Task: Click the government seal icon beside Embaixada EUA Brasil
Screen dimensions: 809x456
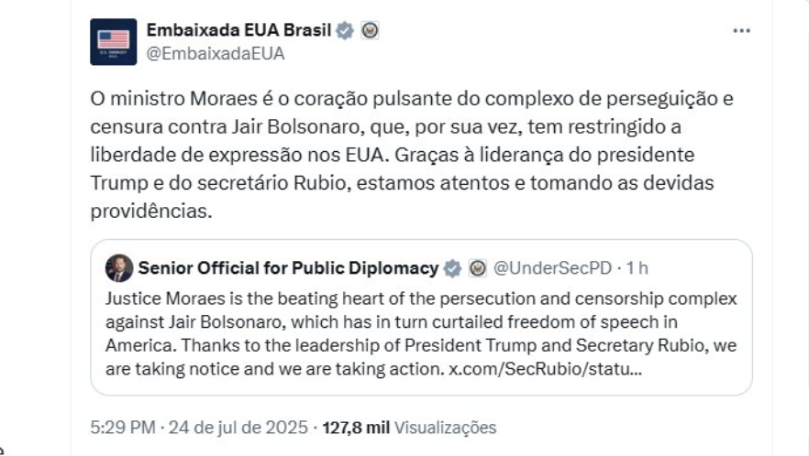Action: tap(370, 31)
